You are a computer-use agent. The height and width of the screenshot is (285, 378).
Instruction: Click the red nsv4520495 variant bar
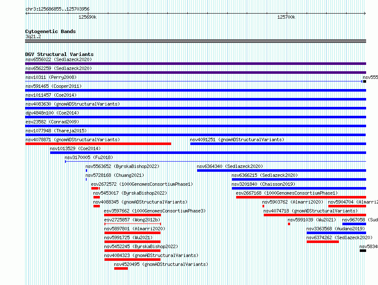coord(121,268)
